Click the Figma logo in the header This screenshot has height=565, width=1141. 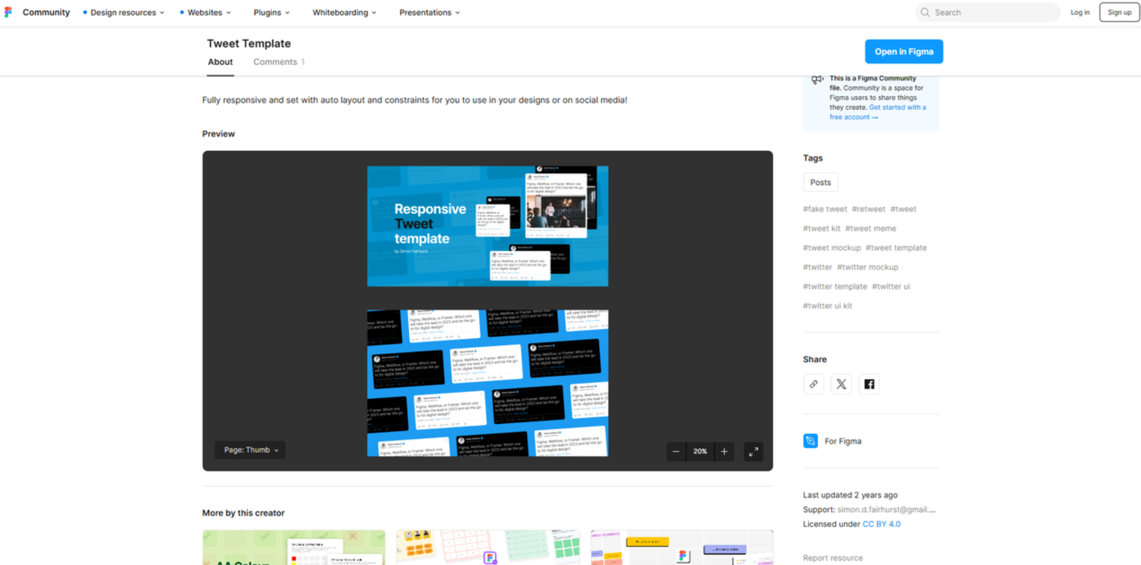(8, 12)
